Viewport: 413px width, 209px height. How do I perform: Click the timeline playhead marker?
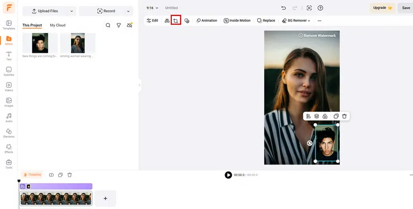click(x=19, y=181)
